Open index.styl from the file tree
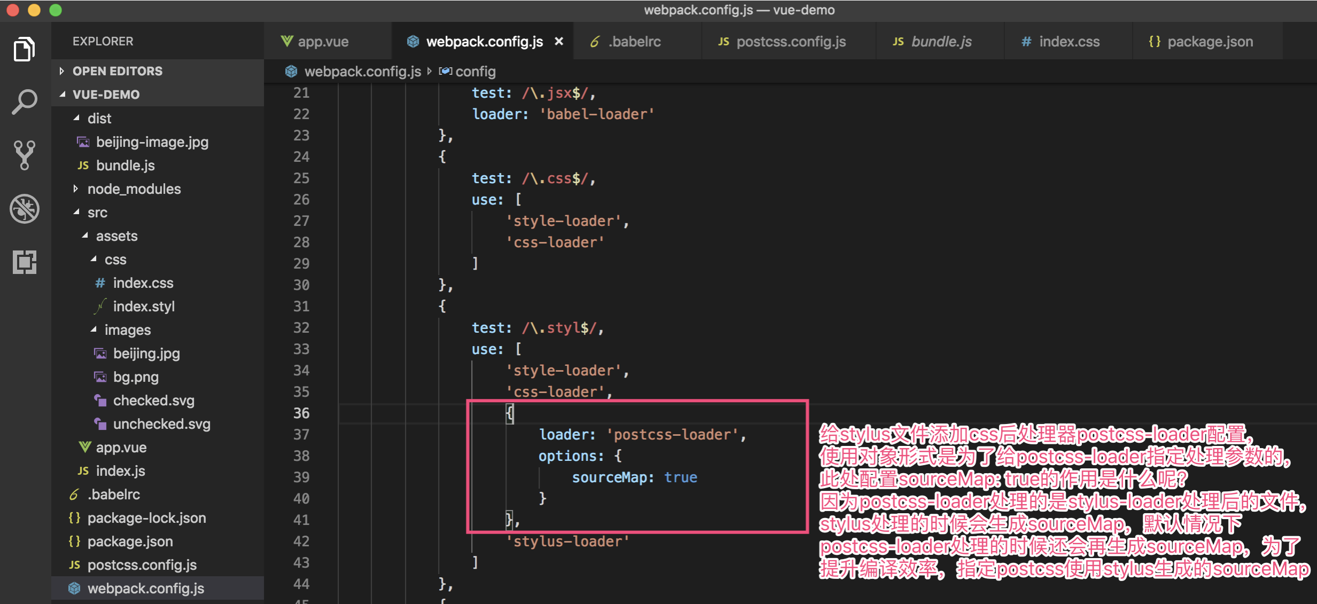The height and width of the screenshot is (604, 1317). pyautogui.click(x=144, y=307)
